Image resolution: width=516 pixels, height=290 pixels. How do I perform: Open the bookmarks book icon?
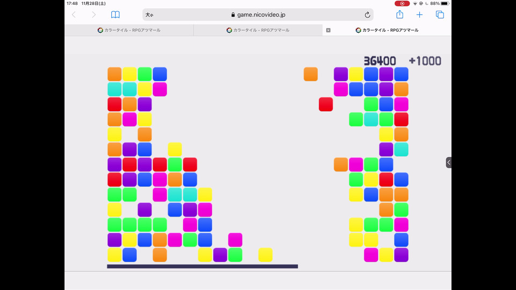(115, 15)
